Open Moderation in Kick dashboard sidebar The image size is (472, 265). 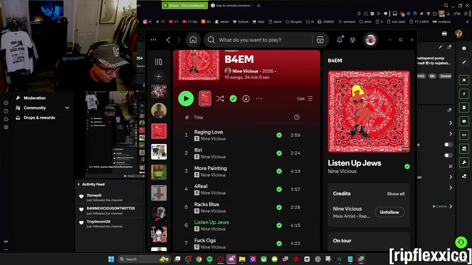click(x=35, y=98)
